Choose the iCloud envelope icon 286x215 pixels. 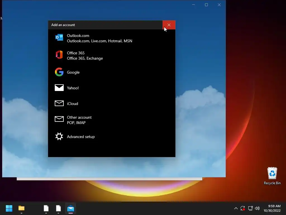click(59, 104)
